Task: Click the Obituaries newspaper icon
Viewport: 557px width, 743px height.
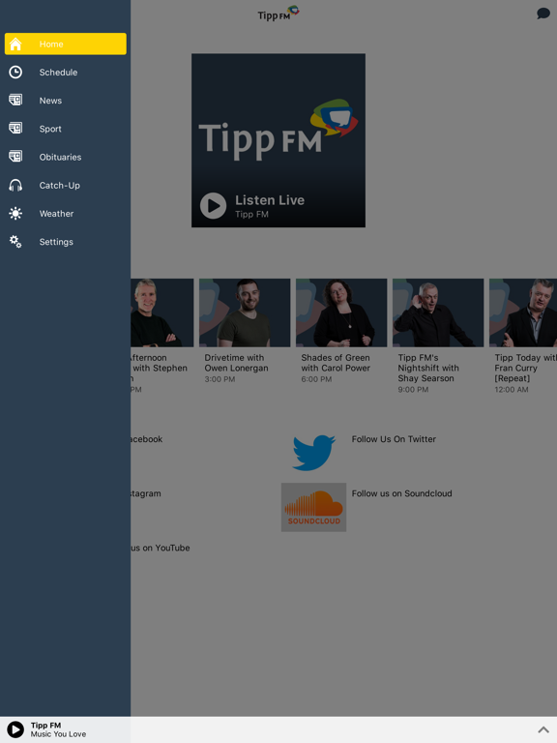Action: pos(15,157)
